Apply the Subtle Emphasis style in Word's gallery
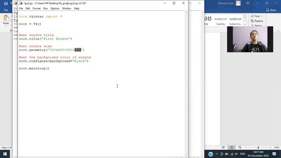 point(235,21)
